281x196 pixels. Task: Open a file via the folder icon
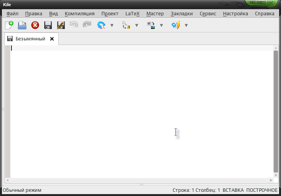pos(22,25)
